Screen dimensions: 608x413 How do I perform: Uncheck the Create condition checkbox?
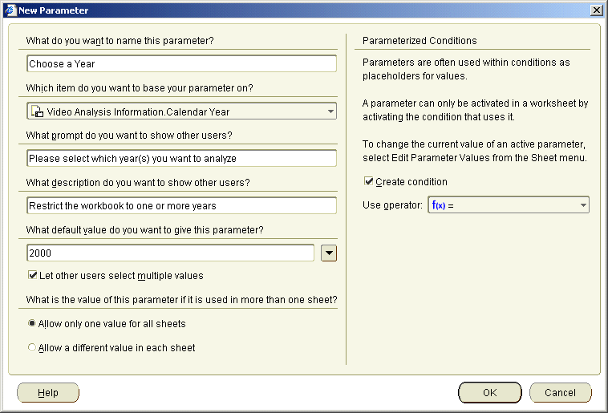pos(368,181)
